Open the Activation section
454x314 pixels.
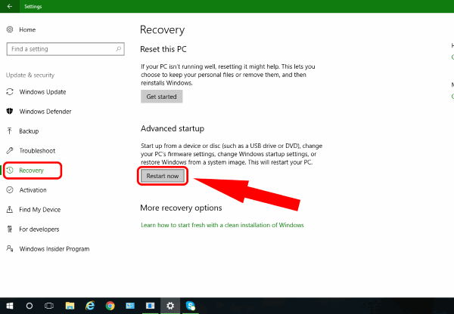(x=33, y=190)
